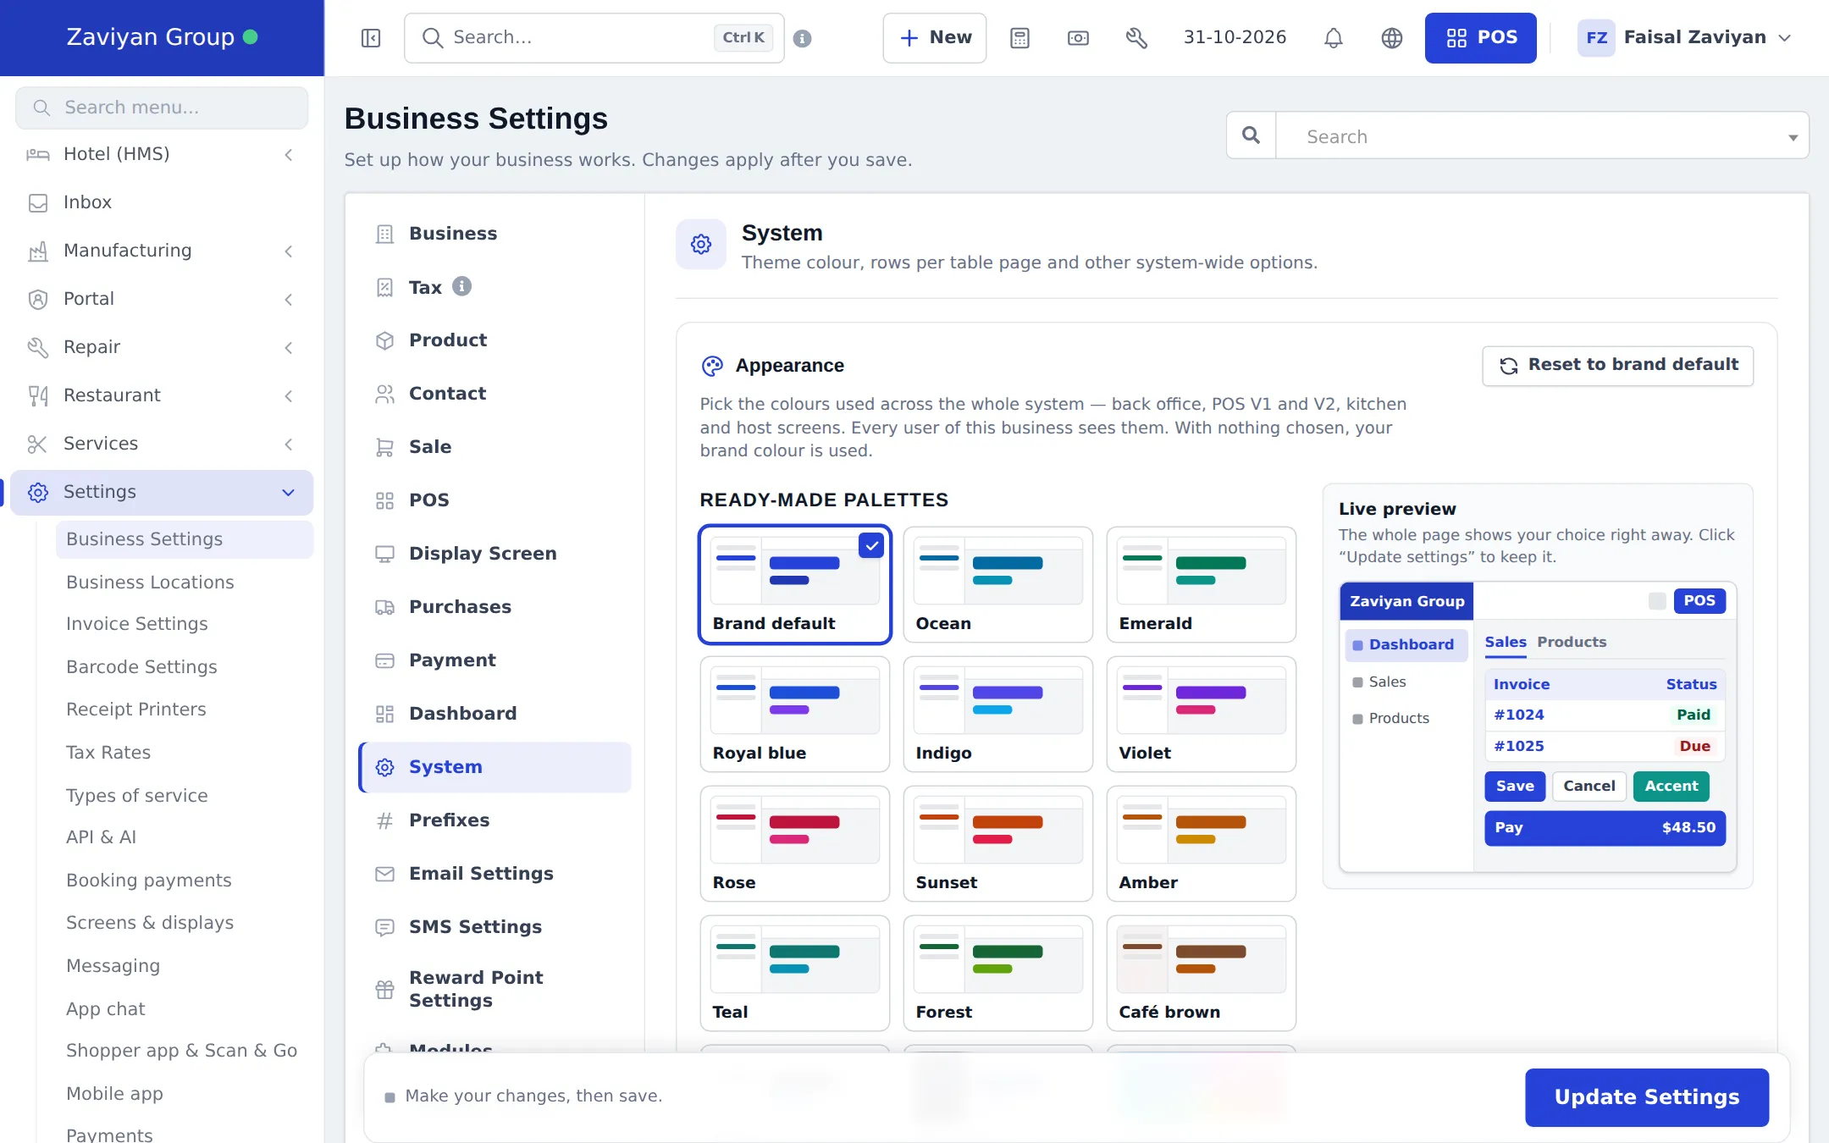The image size is (1829, 1143).
Task: Select the Royal blue palette
Action: (794, 714)
